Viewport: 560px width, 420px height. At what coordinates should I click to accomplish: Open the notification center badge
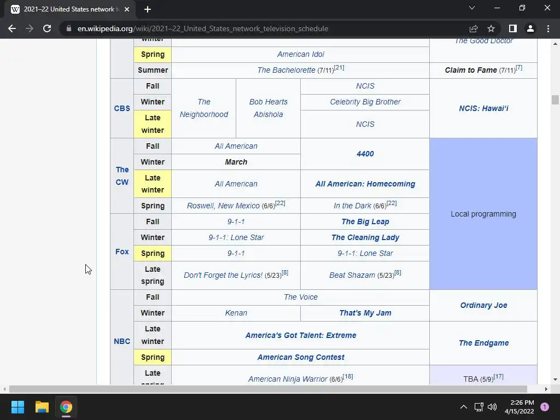pos(545,407)
